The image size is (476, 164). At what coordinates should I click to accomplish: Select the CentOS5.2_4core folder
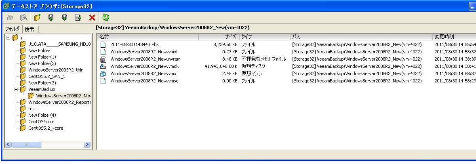tap(46, 128)
